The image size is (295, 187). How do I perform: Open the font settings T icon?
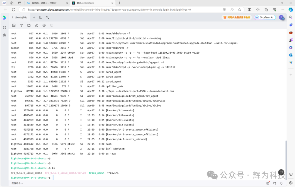pos(21,25)
